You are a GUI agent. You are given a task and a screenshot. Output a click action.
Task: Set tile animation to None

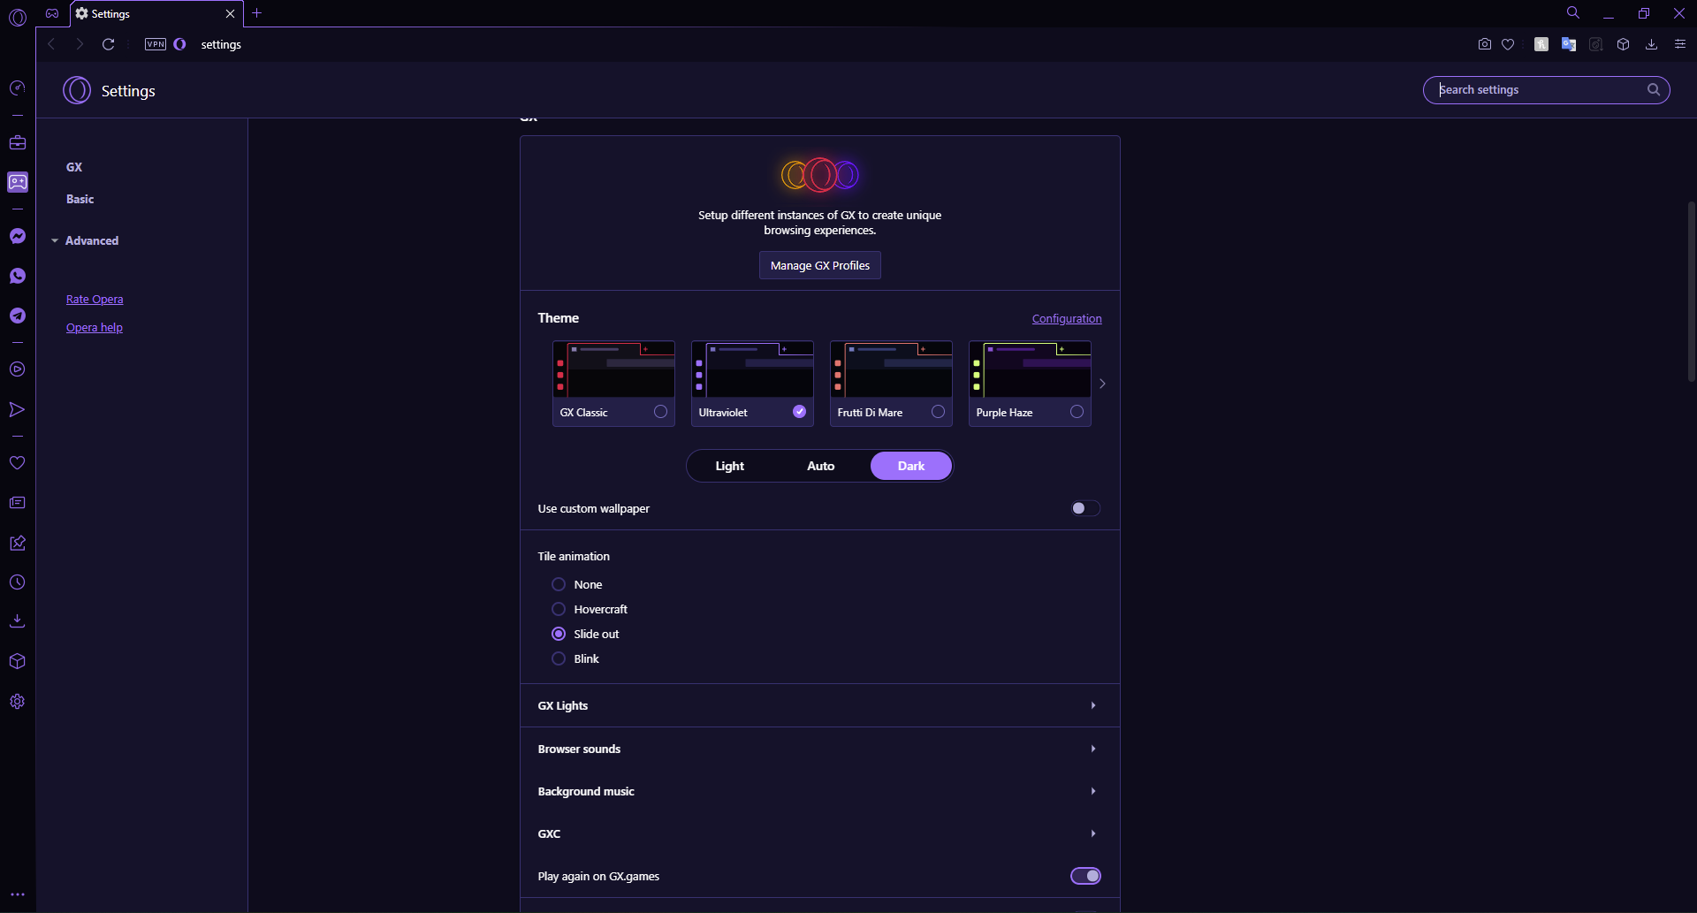(559, 584)
